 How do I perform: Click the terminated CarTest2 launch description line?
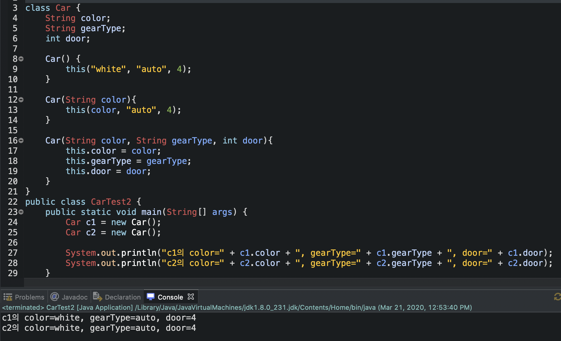pos(237,307)
